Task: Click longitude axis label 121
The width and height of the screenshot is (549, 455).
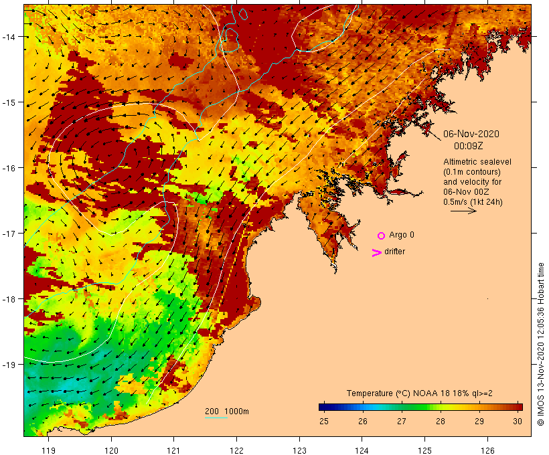Action: click(173, 450)
